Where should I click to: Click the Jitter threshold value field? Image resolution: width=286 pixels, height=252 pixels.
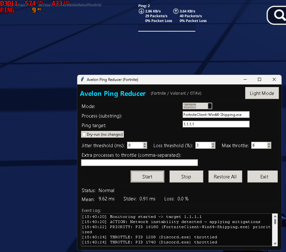135,145
